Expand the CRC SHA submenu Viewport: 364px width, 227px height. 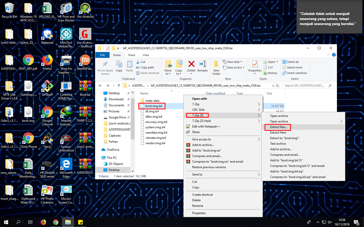click(x=223, y=110)
